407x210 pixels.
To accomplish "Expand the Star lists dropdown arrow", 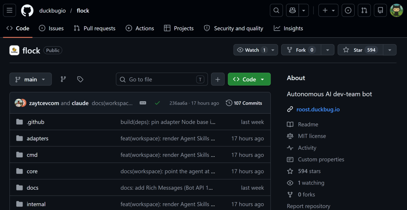I will tap(390, 50).
